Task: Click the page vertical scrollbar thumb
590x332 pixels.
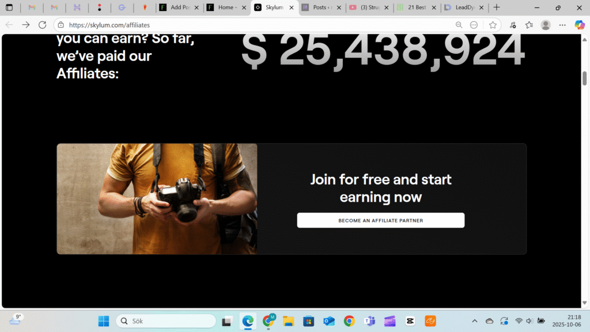Action: tap(584, 78)
